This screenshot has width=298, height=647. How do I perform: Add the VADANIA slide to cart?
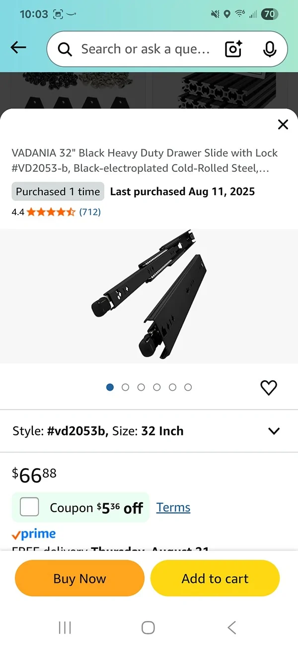215,578
